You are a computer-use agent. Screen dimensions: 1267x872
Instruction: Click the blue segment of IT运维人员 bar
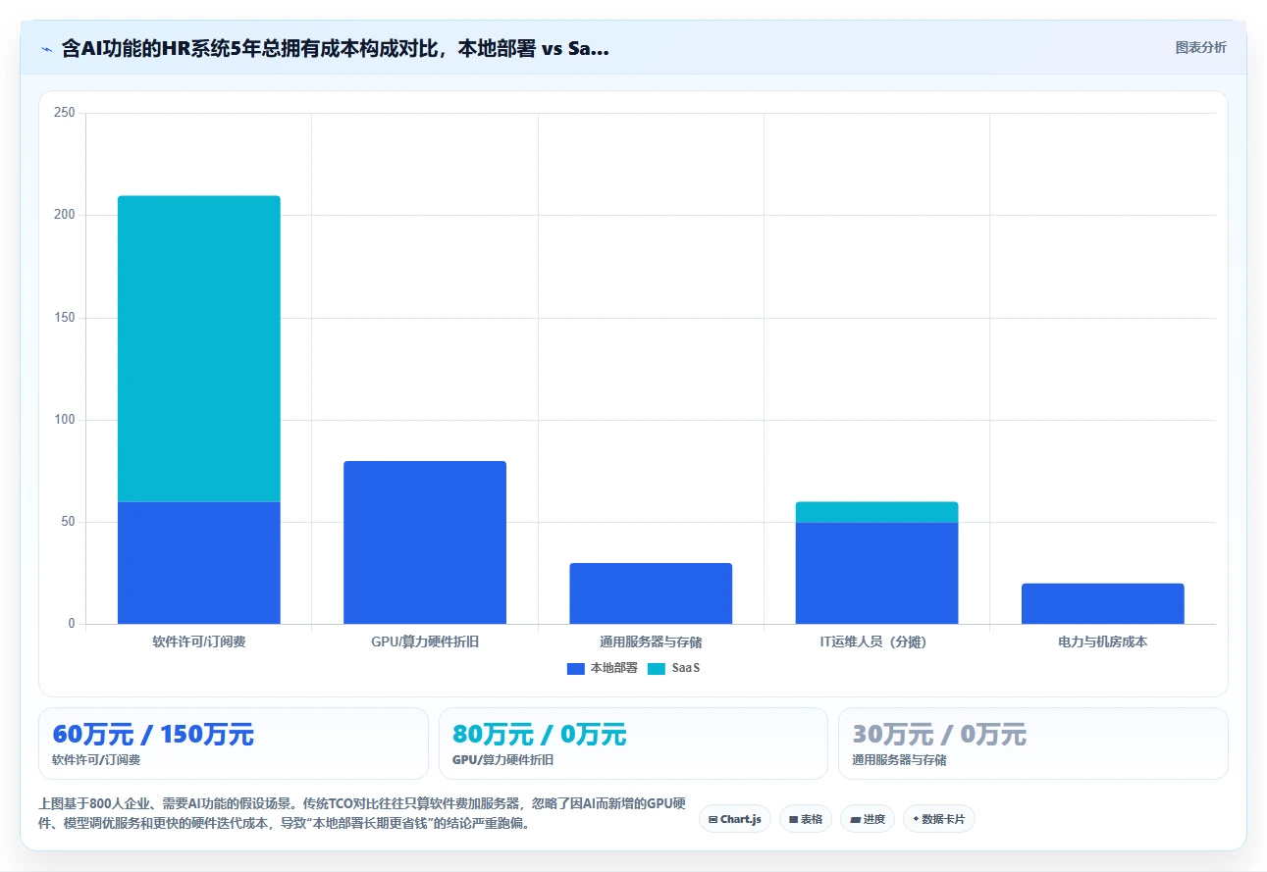coord(876,573)
